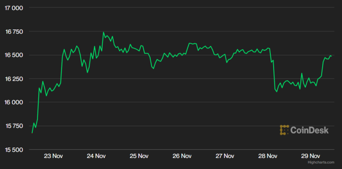The image size is (342, 169).
Task: Open the Highcharts.com credit link
Action: (321, 162)
